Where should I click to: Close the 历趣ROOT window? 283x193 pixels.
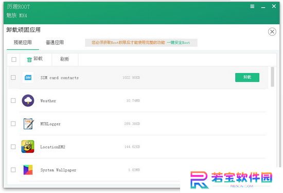coord(274,6)
